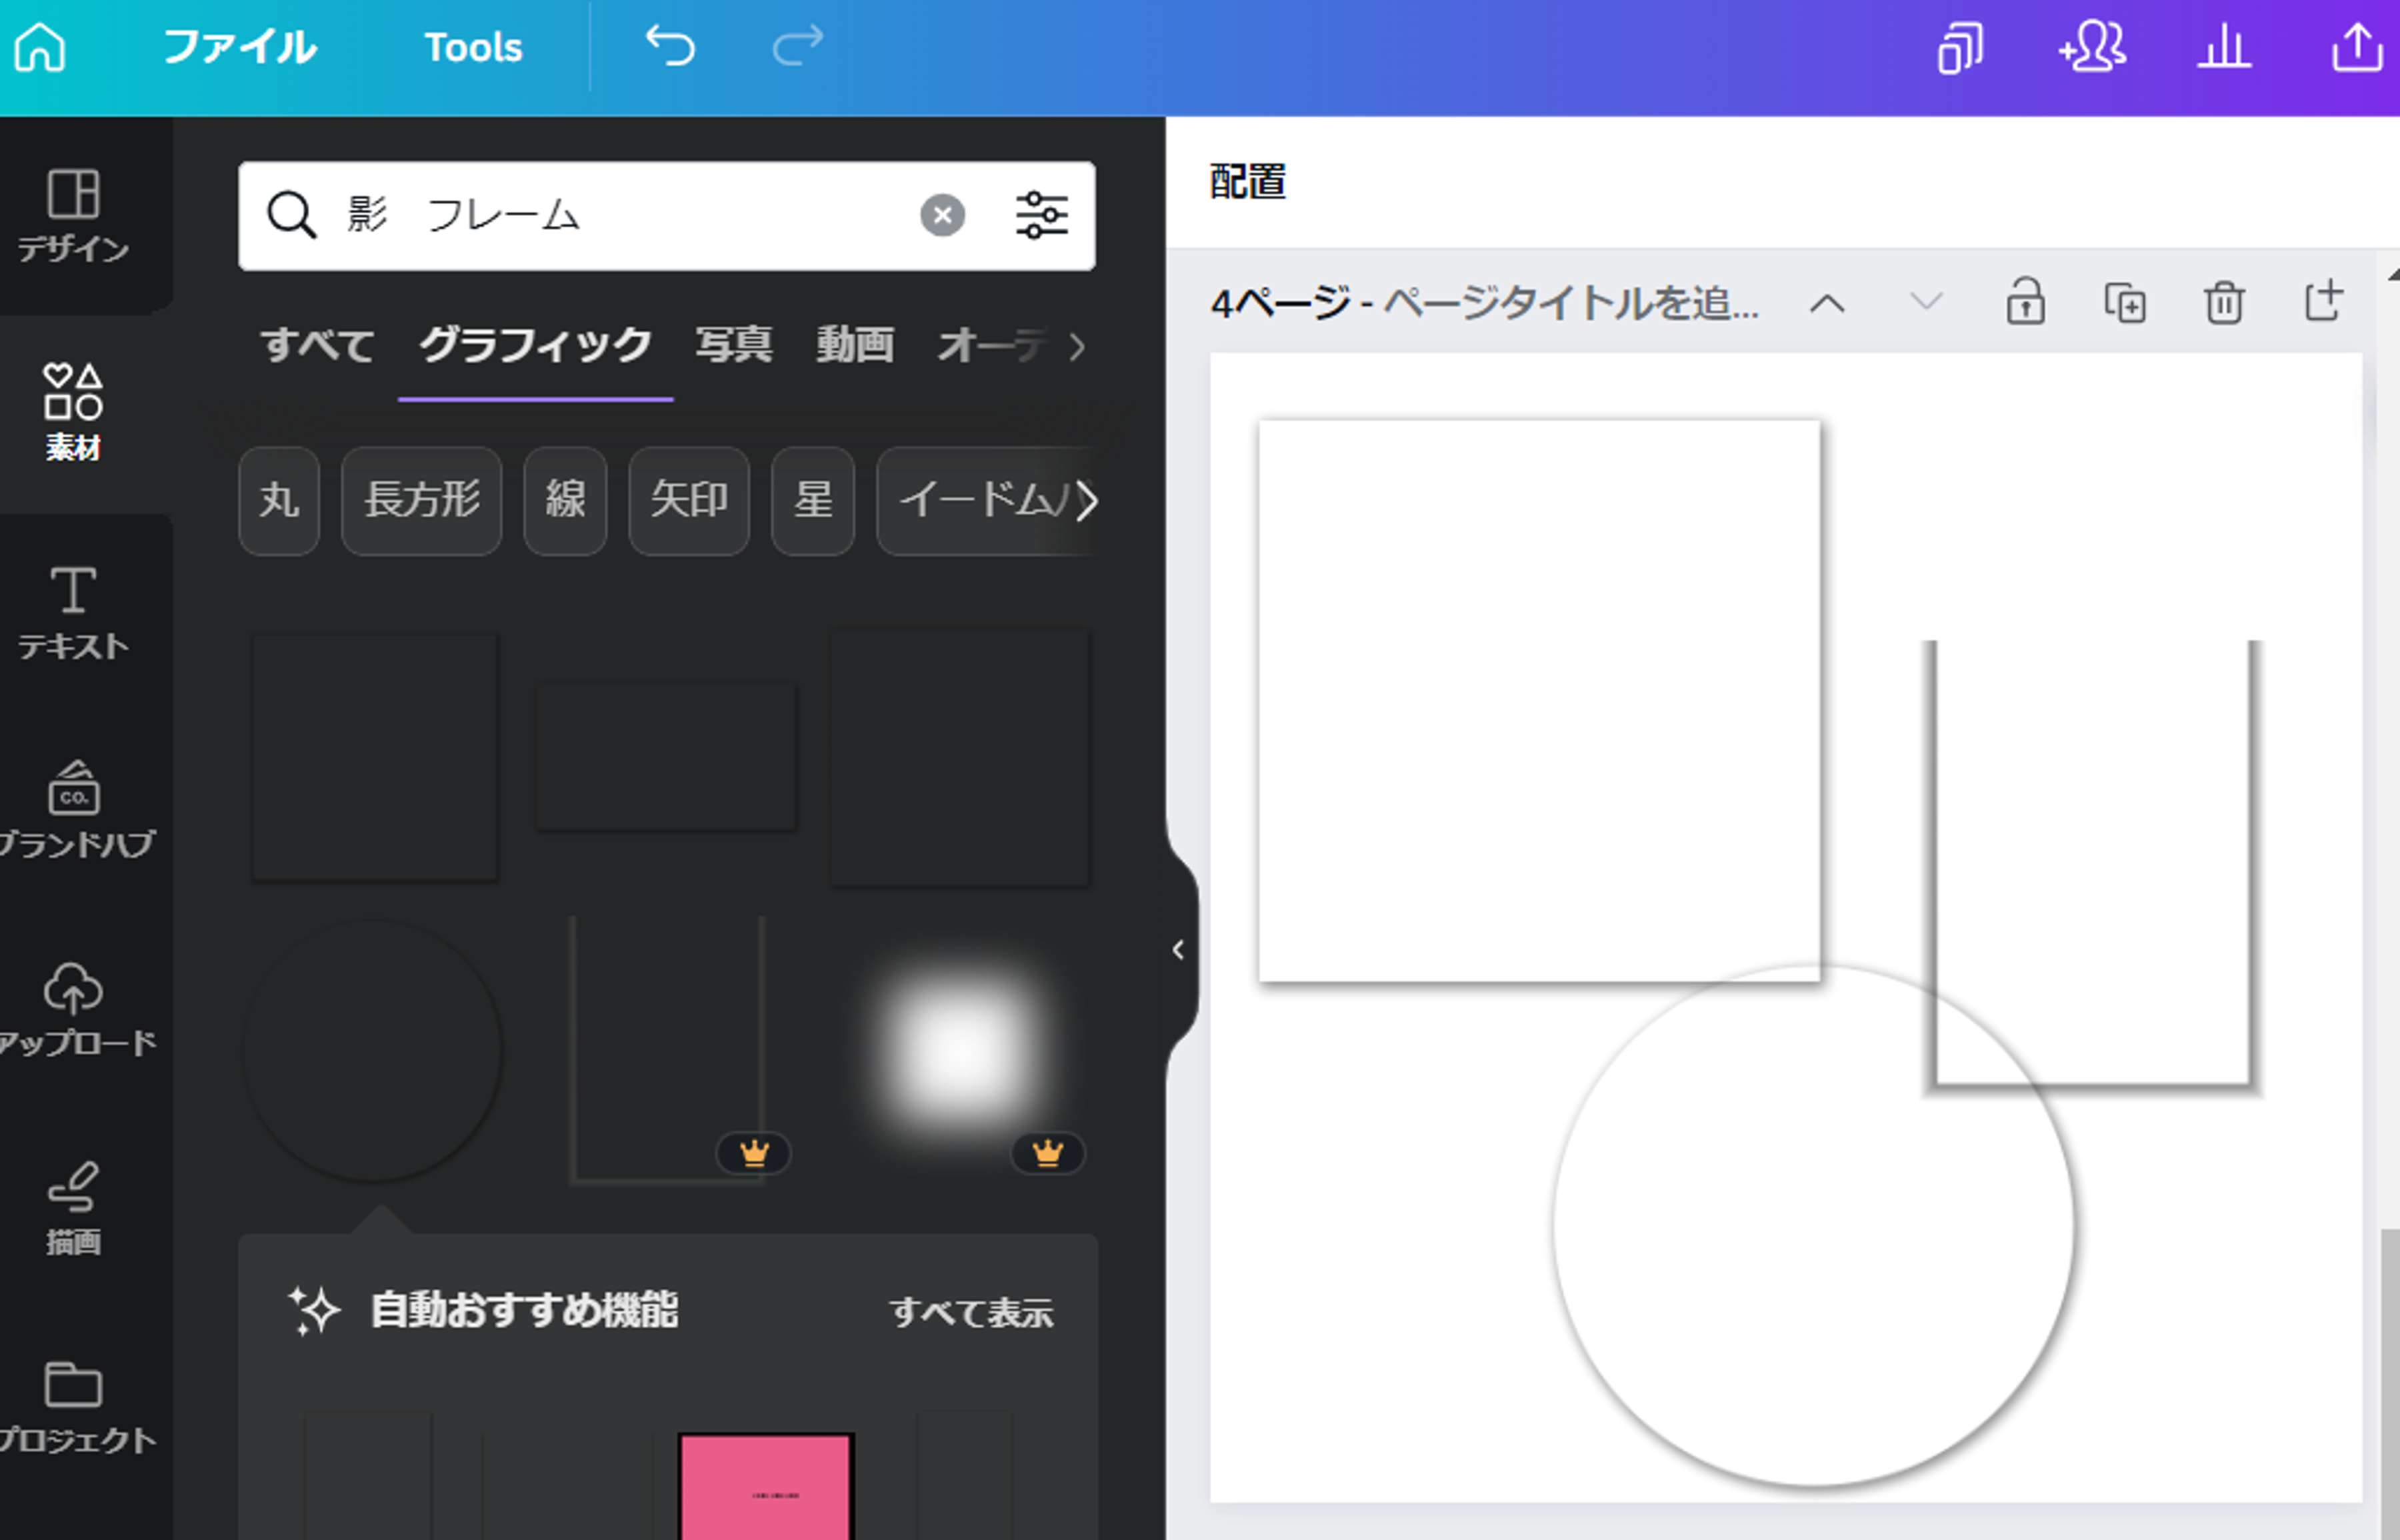Select the open-top frame shadow on canvas
This screenshot has width=2400, height=1540.
pyautogui.click(x=2092, y=868)
